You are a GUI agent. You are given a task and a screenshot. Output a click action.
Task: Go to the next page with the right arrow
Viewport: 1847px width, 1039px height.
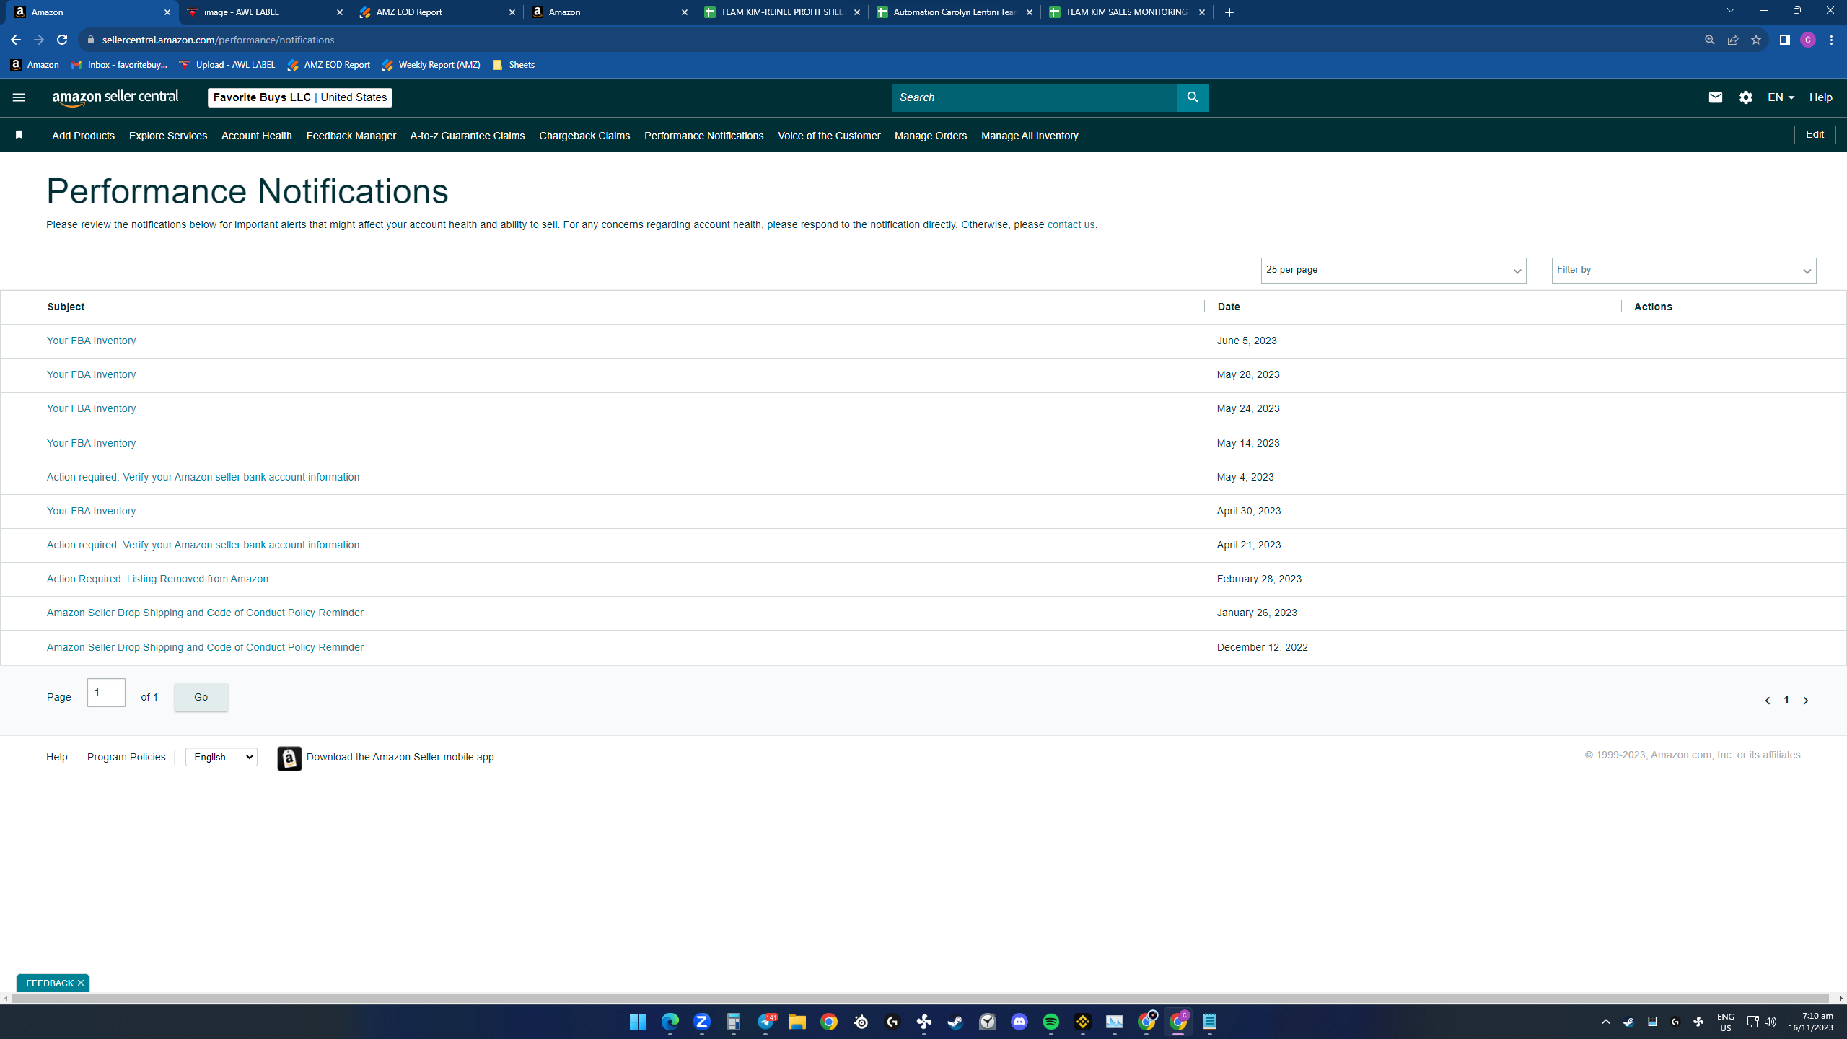(1806, 700)
